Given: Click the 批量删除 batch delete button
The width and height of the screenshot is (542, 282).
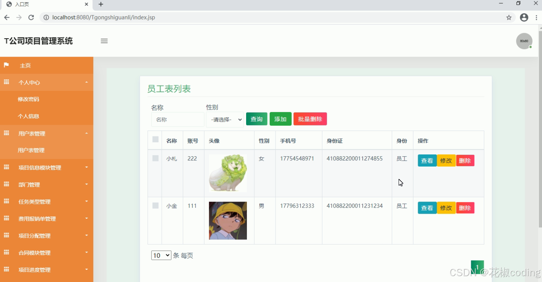Looking at the screenshot, I should click(x=310, y=119).
